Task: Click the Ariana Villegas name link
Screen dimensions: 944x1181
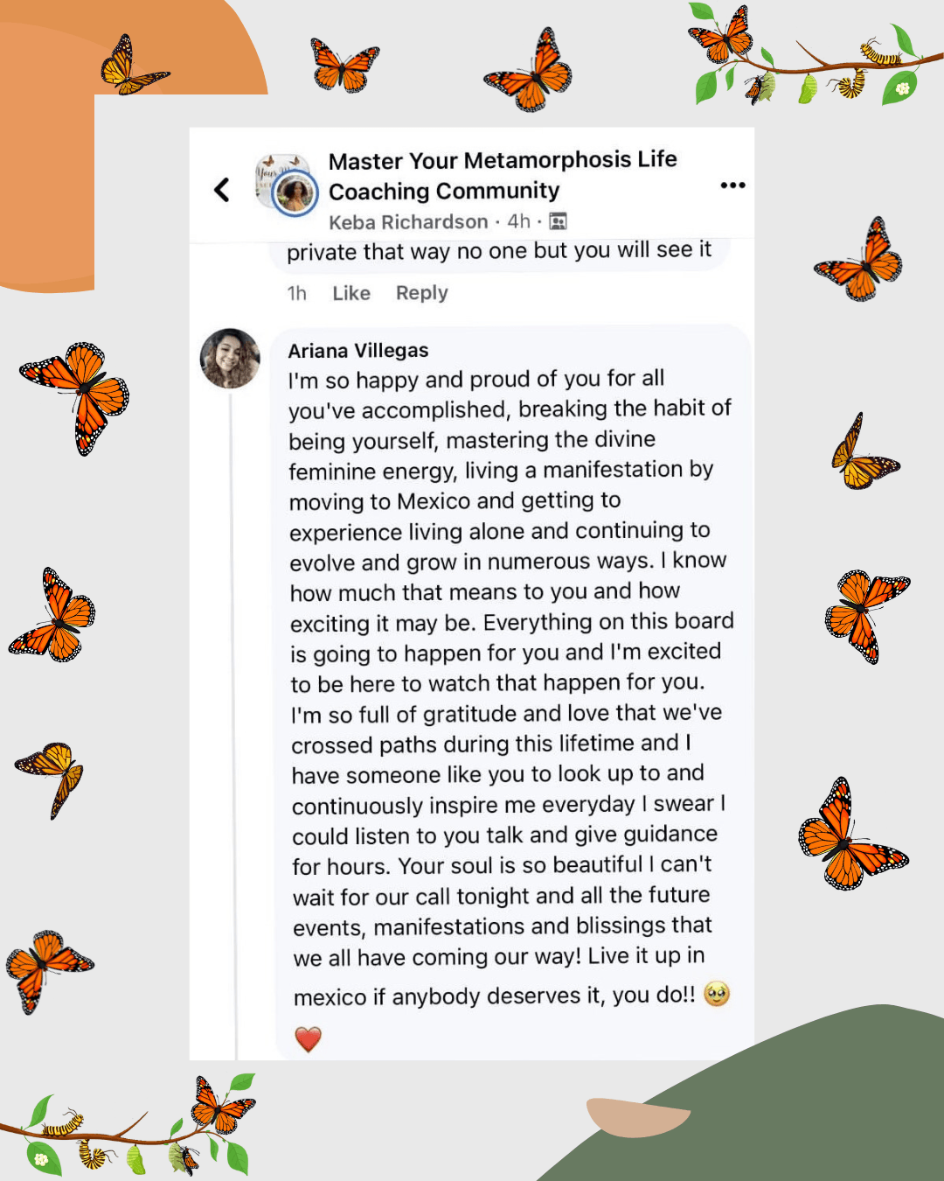Action: (358, 351)
